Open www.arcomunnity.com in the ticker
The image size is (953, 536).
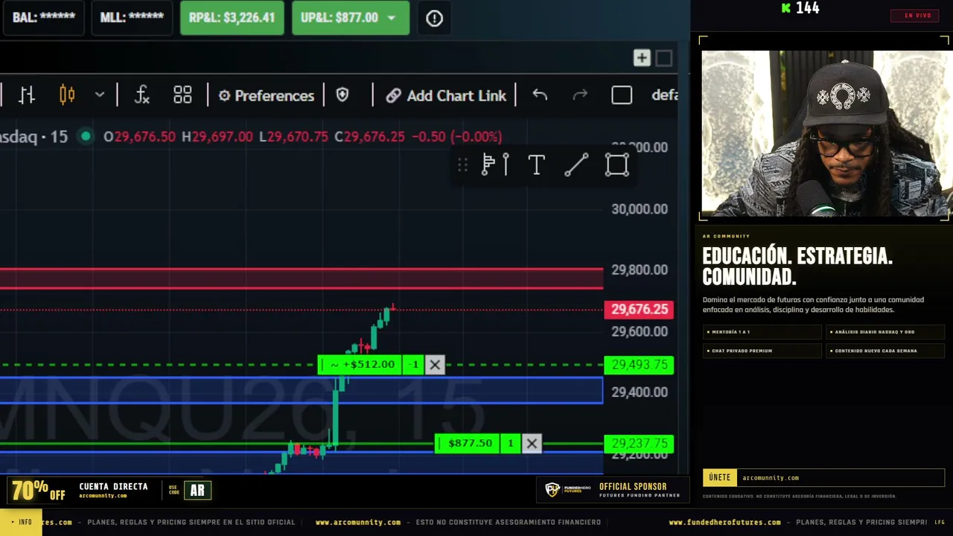[x=358, y=523]
